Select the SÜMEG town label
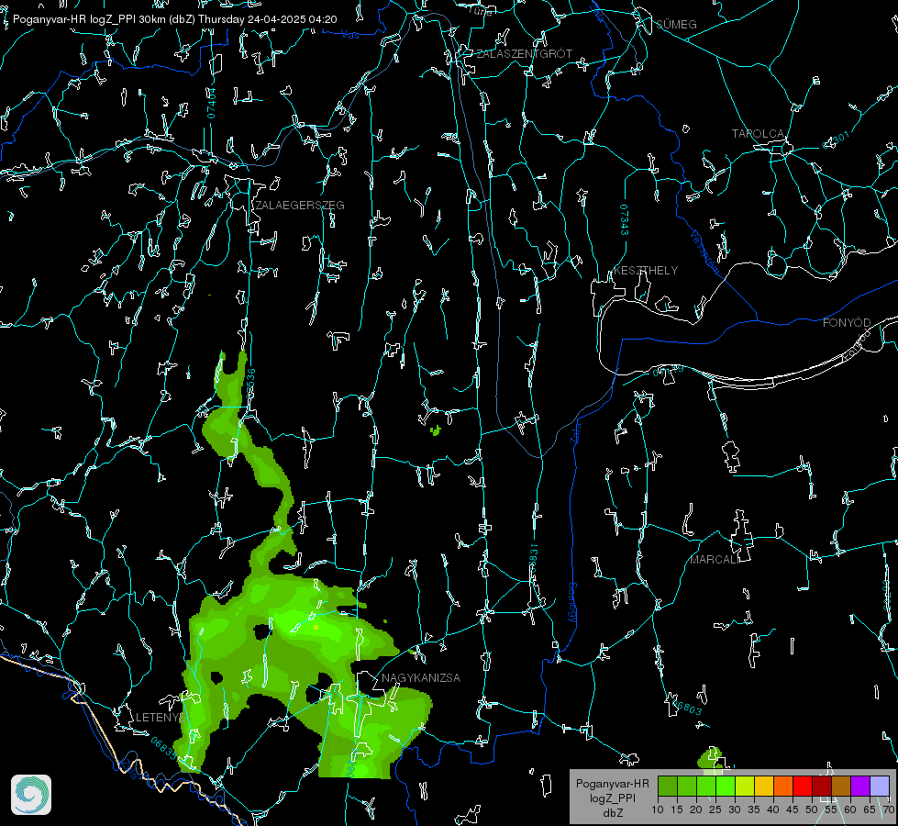898x826 pixels. point(676,24)
